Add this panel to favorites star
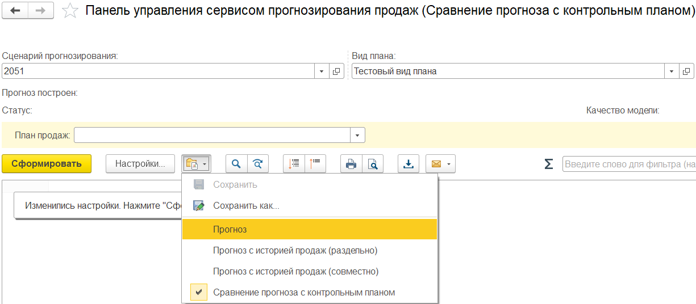This screenshot has height=304, width=696. (x=70, y=10)
